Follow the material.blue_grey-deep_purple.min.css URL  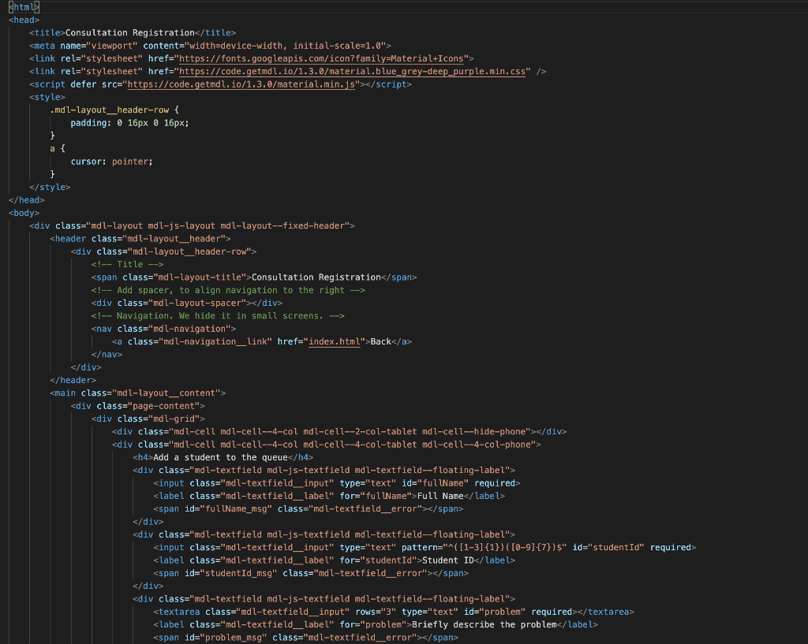coord(352,72)
